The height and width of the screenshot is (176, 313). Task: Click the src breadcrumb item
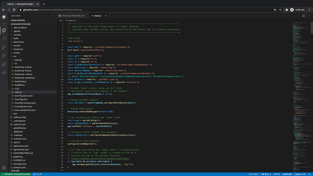(x=61, y=20)
